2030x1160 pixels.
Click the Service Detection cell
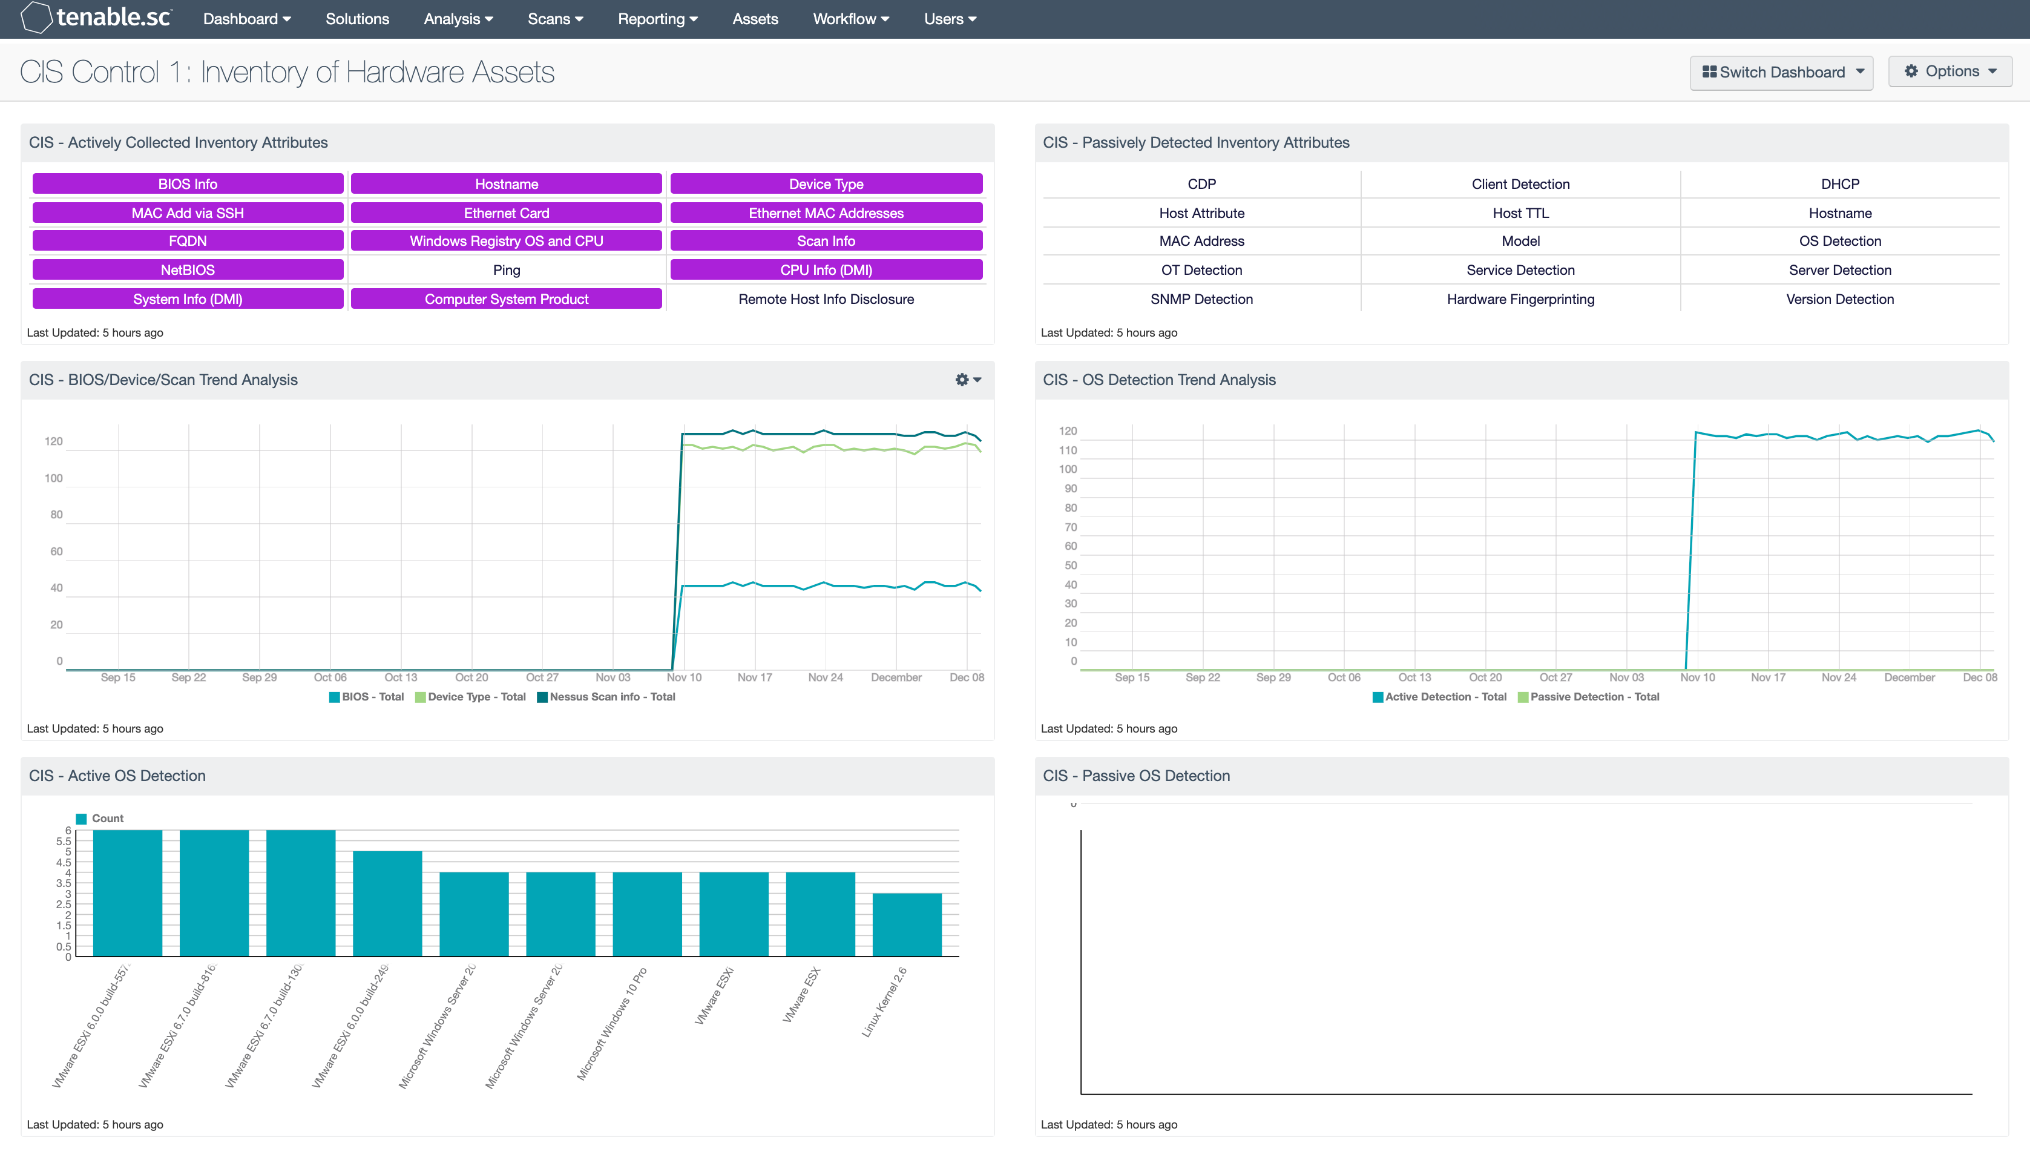[x=1520, y=269]
